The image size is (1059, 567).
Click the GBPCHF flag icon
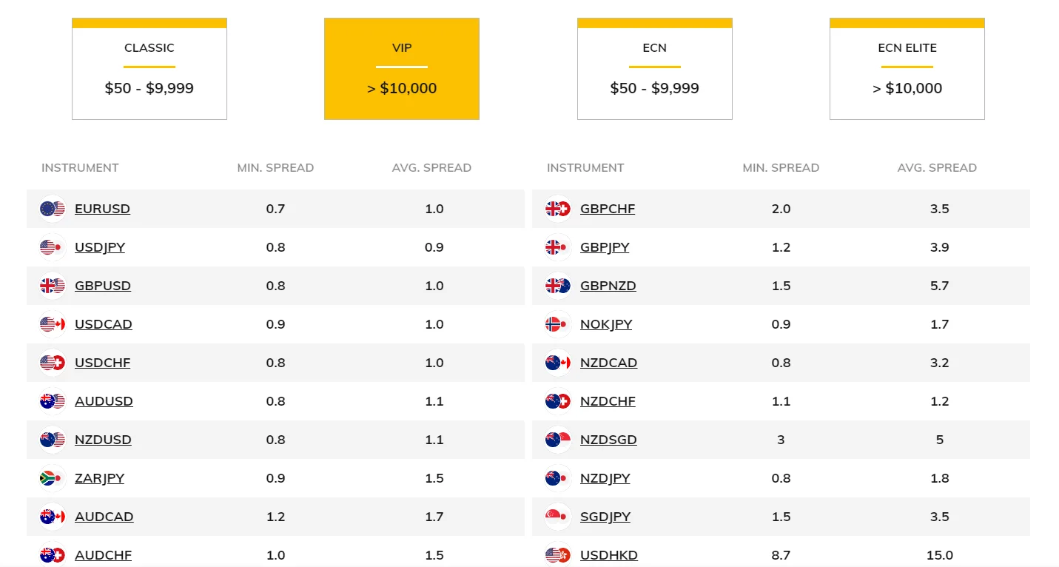[557, 209]
